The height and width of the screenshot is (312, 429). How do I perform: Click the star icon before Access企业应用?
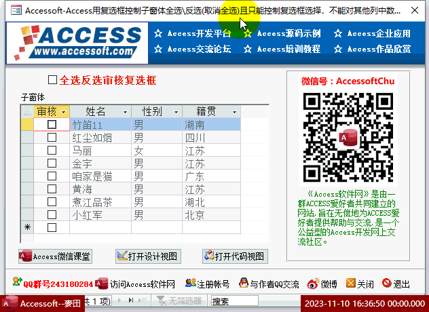338,33
